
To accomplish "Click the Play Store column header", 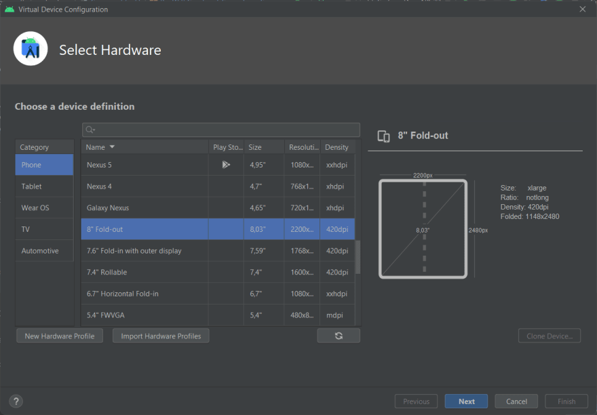I will point(226,147).
